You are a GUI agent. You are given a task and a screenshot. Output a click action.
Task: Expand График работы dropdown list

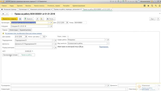(106, 40)
